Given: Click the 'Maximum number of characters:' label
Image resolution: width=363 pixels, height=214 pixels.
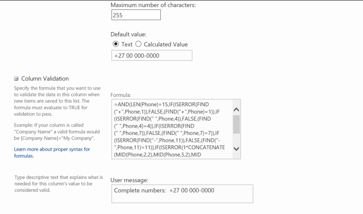Looking at the screenshot, I should 153,5.
